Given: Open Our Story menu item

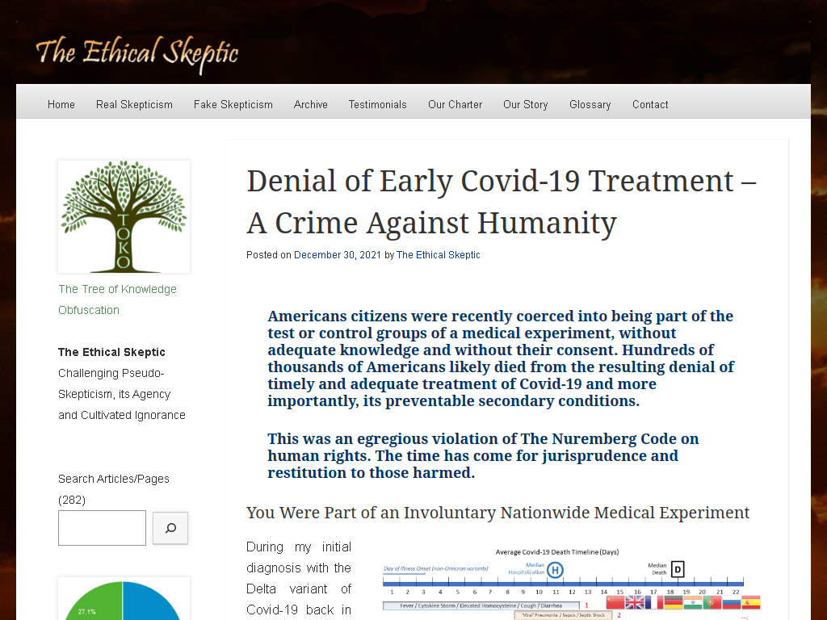Looking at the screenshot, I should pyautogui.click(x=525, y=104).
